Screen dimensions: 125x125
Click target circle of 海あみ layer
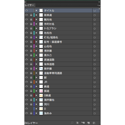pos(95,113)
